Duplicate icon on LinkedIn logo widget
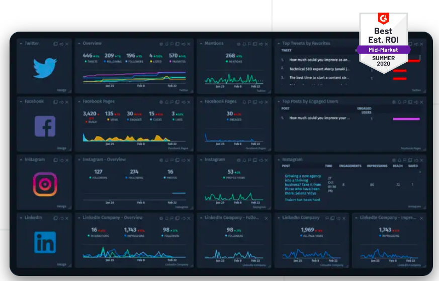This screenshot has height=281, width=439. pyautogui.click(x=55, y=218)
